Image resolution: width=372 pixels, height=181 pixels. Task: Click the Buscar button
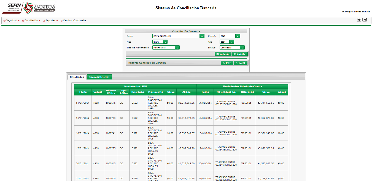240,54
